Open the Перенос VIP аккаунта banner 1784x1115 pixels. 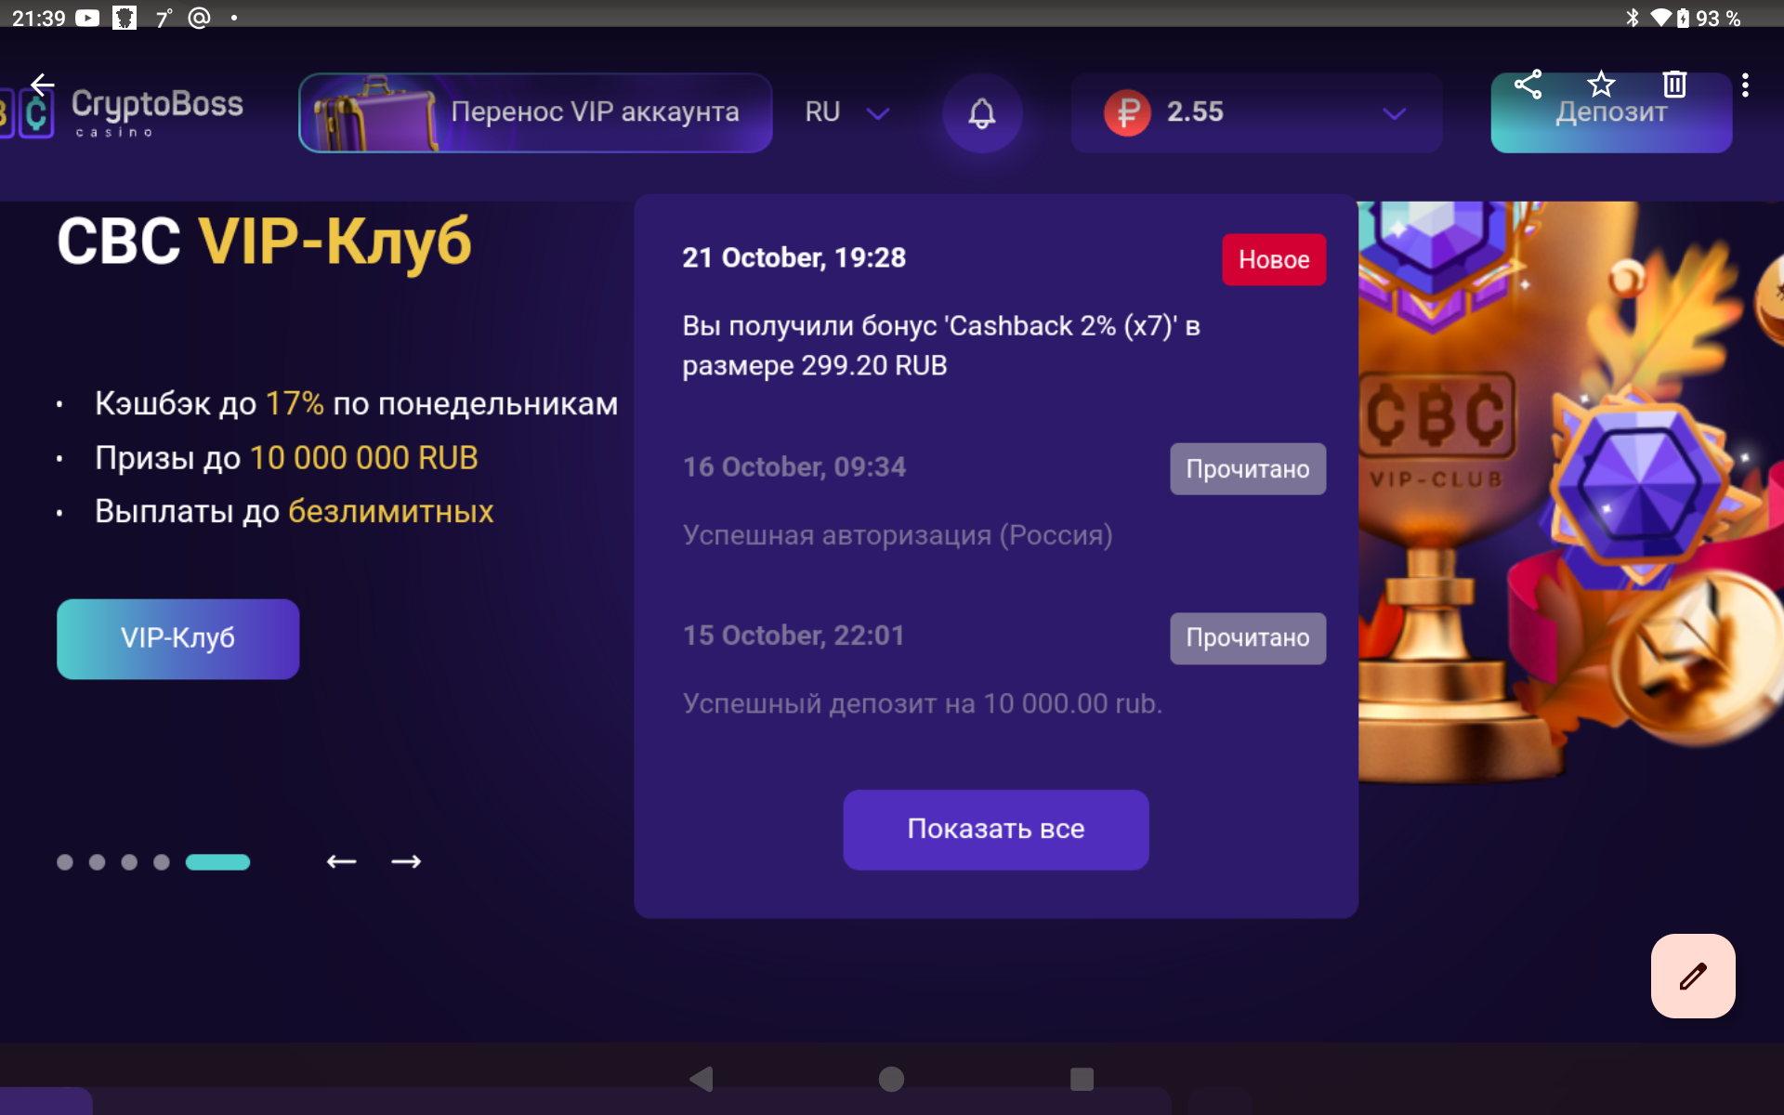click(535, 112)
